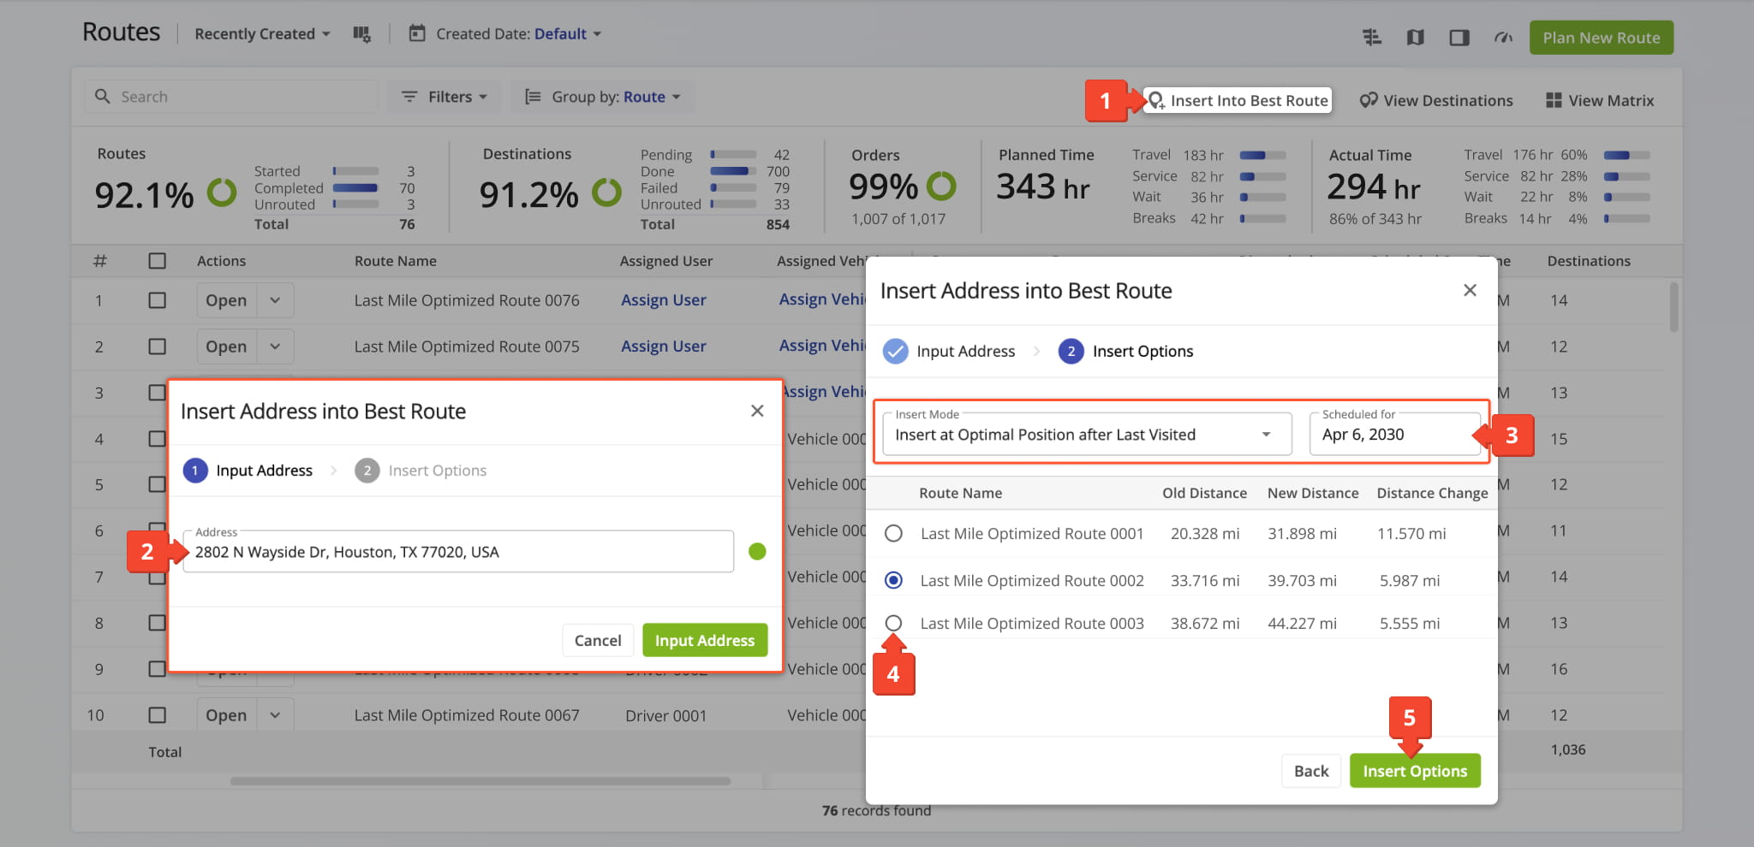Open the Insert Mode dropdown
Image resolution: width=1754 pixels, height=847 pixels.
1086,434
